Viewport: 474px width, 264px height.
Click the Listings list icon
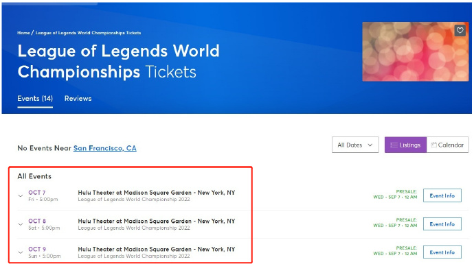pyautogui.click(x=394, y=145)
